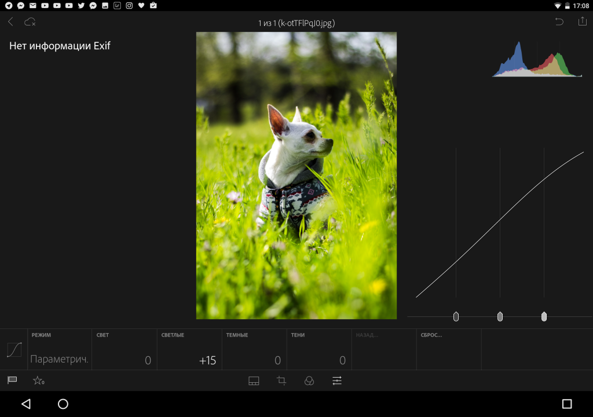Show the filmstrip view icon
Screen dimensions: 593x417
(x=254, y=381)
